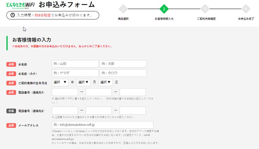The height and width of the screenshot is (149, 259).
Task: Focus the タロウ katakana first name field
Action: [123, 73]
